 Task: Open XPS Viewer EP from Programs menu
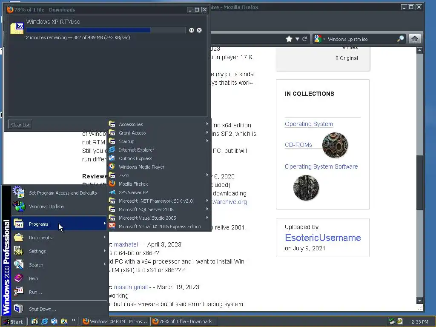tap(159, 192)
